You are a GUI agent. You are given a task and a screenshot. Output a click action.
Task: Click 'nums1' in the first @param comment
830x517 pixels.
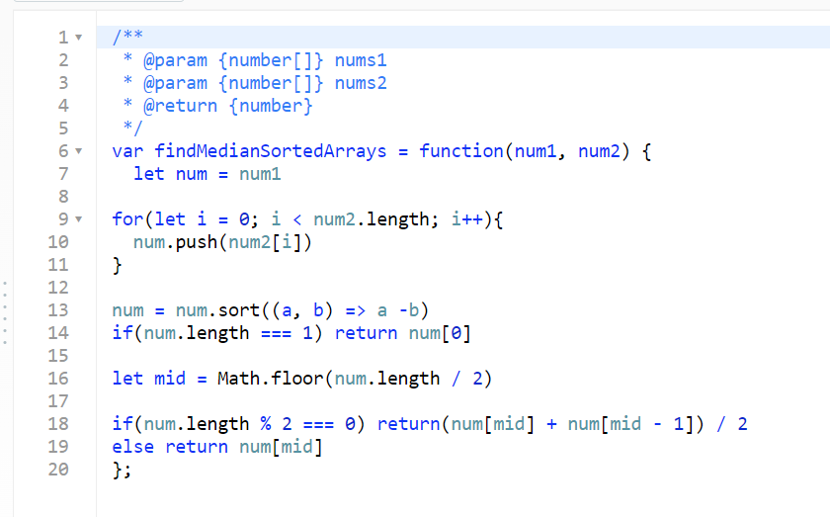pos(361,60)
